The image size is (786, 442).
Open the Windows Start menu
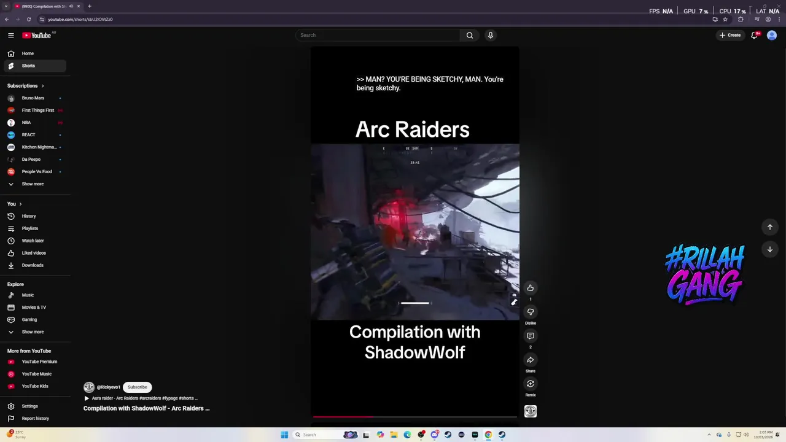pos(284,435)
